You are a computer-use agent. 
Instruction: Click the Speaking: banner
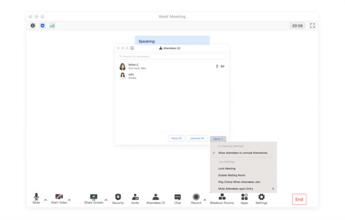coord(172,40)
